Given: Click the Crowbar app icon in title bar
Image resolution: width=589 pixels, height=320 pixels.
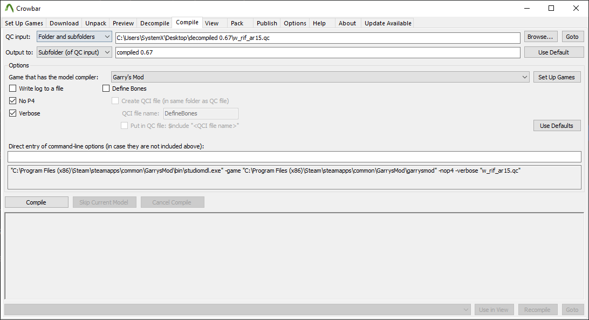Looking at the screenshot, I should pyautogui.click(x=9, y=8).
